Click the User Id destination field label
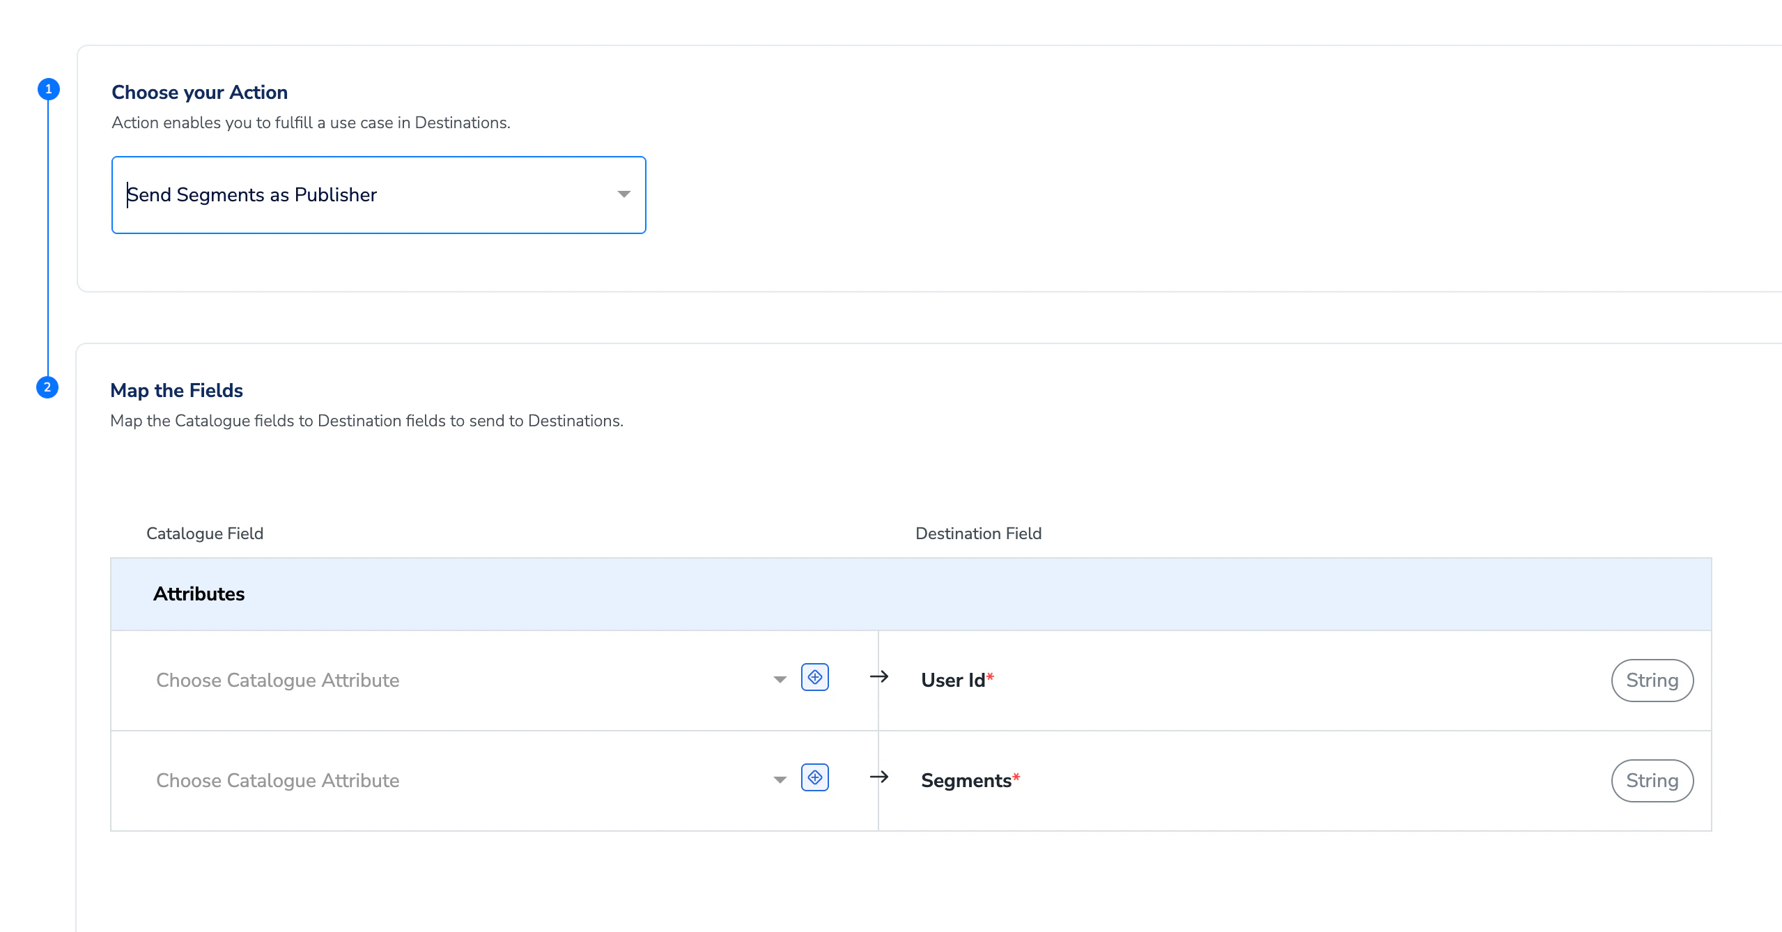 click(x=953, y=681)
